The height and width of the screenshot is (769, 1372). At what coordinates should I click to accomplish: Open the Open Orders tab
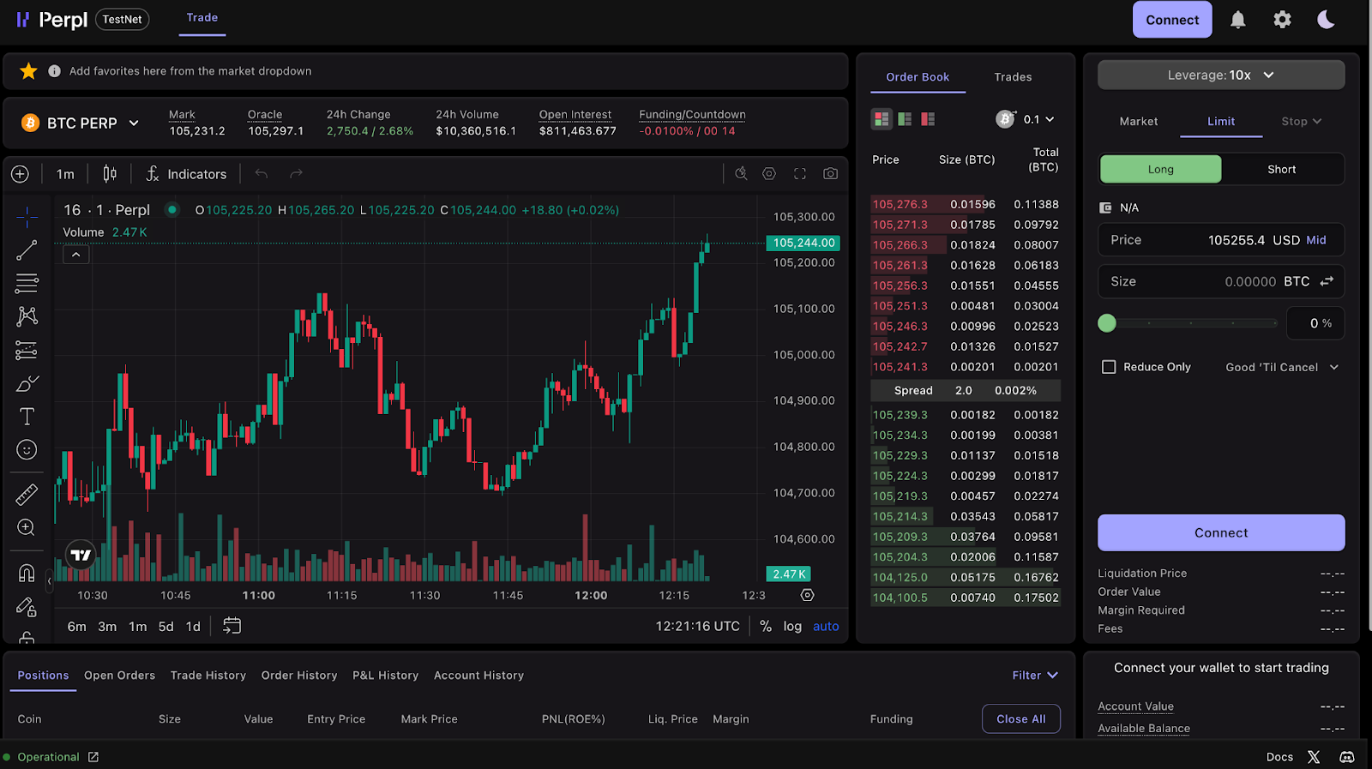click(x=119, y=676)
